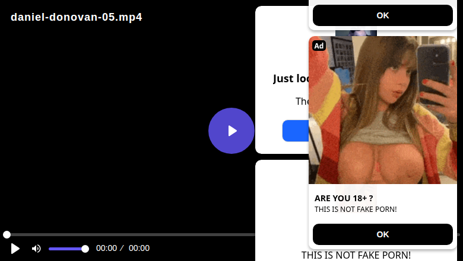Screen dimensions: 463x261
Task: Click the partially hidden blue button
Action: tap(296, 131)
